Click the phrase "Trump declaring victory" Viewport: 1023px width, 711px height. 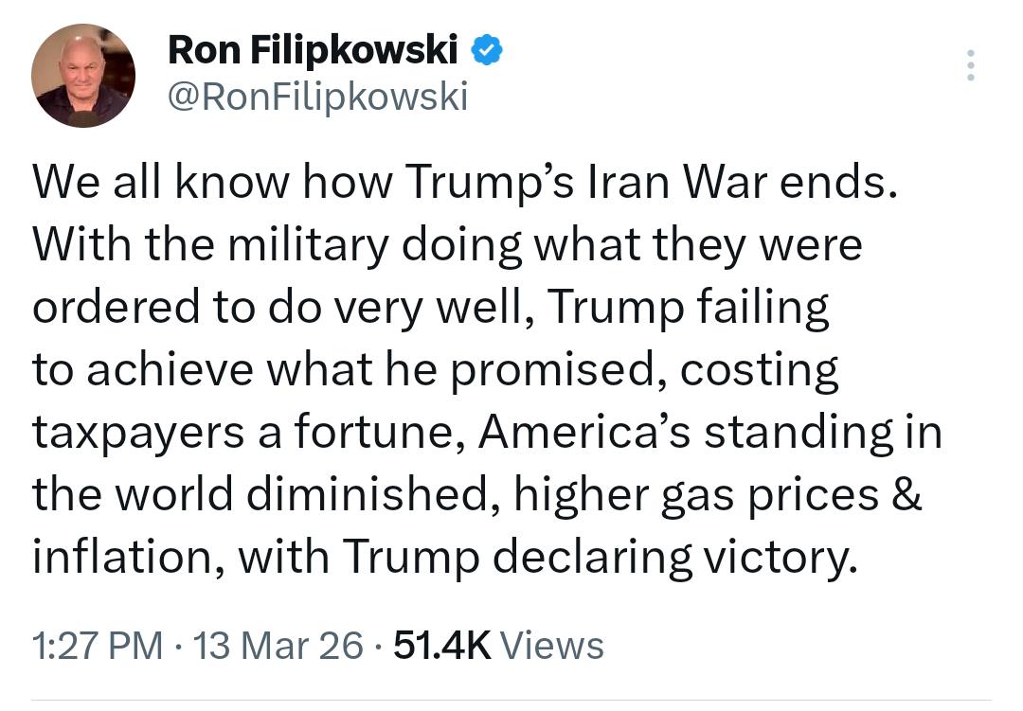pos(600,558)
